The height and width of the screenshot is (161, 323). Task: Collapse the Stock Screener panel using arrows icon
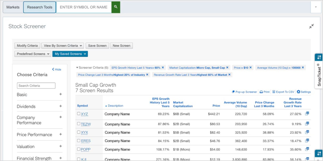coord(311,26)
